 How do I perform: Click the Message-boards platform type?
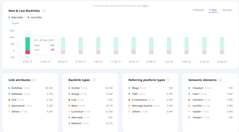point(150,106)
